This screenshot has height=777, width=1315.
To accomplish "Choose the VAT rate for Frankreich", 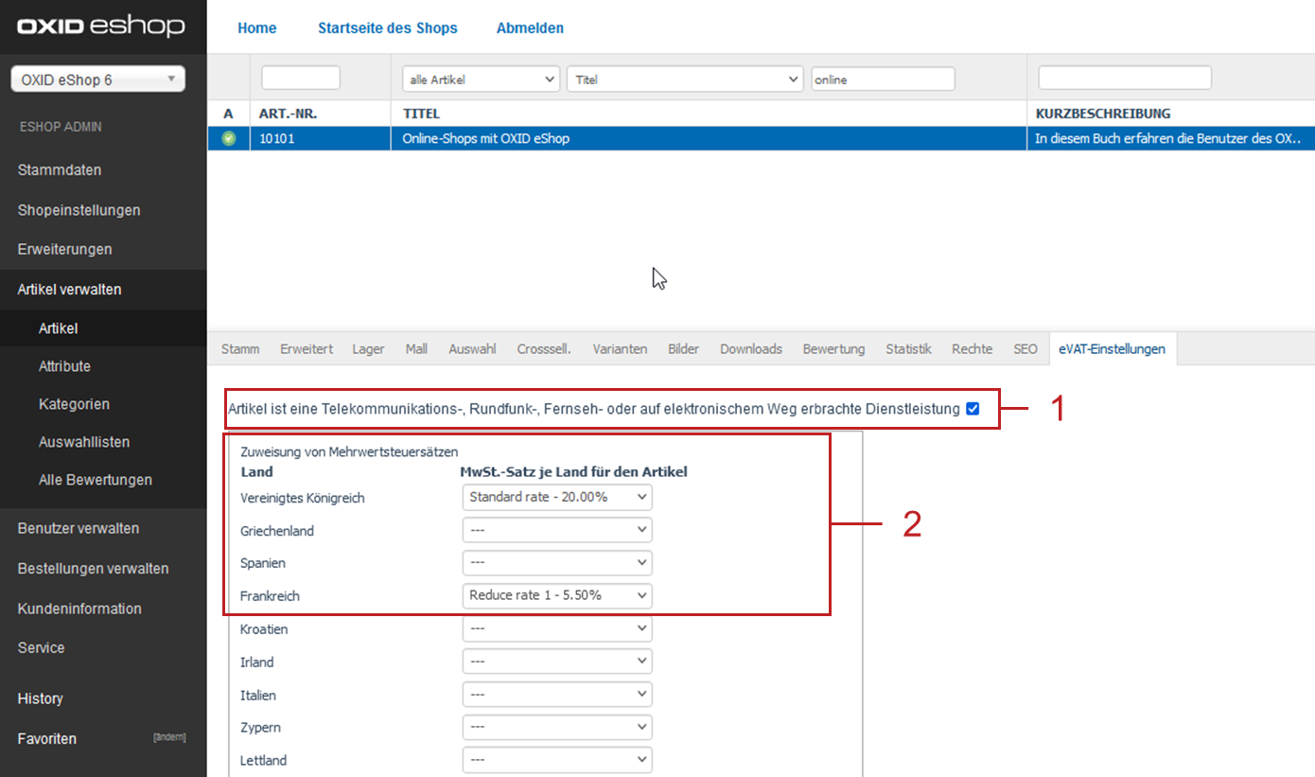I will tap(557, 595).
